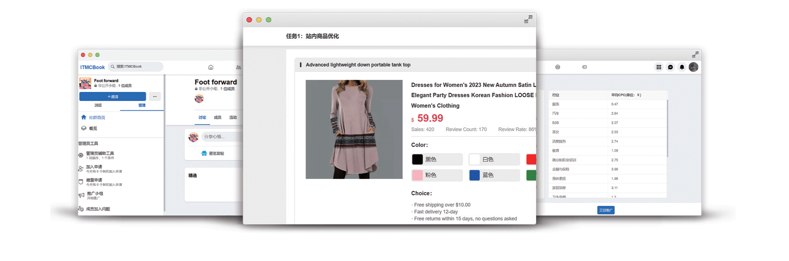Click the gaming controller icon

[x=584, y=67]
